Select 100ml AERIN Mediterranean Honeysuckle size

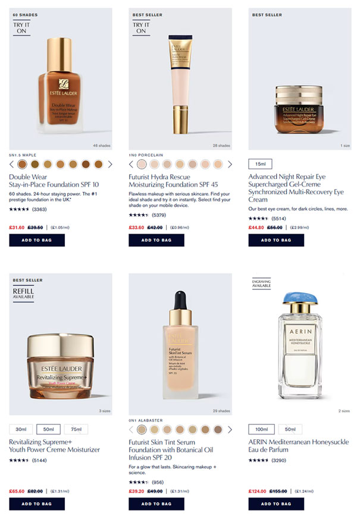(x=261, y=429)
